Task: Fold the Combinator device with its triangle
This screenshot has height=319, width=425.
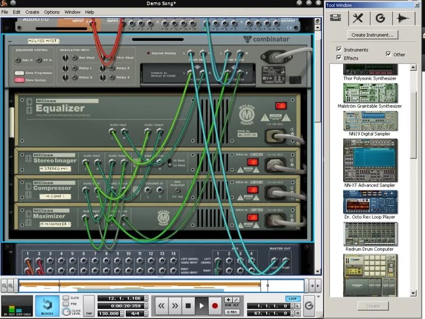Action: coord(10,43)
